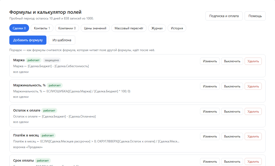Viewport: 275px width, 166px height.
Task: Click the Помощь button
Action: pyautogui.click(x=255, y=16)
